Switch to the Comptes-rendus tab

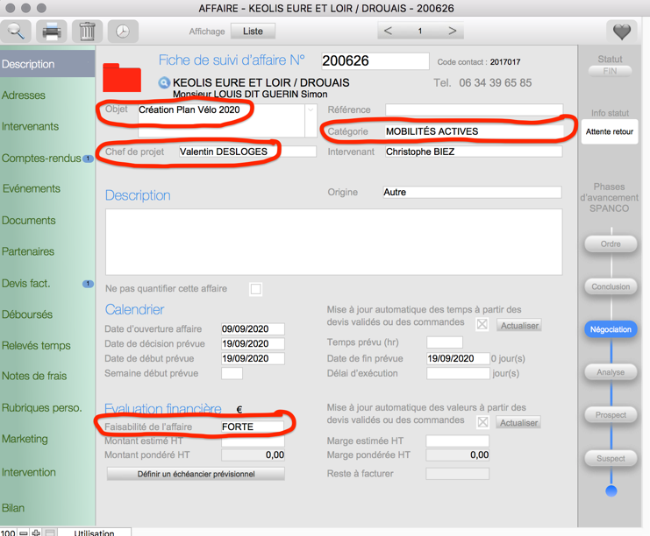[42, 159]
